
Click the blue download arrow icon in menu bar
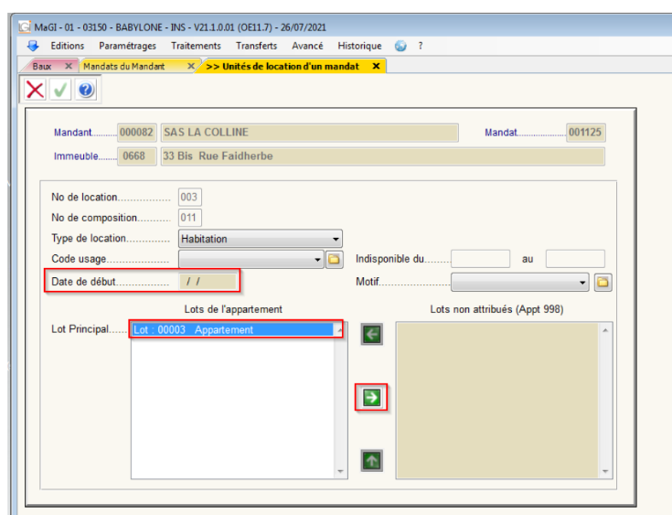coord(34,46)
